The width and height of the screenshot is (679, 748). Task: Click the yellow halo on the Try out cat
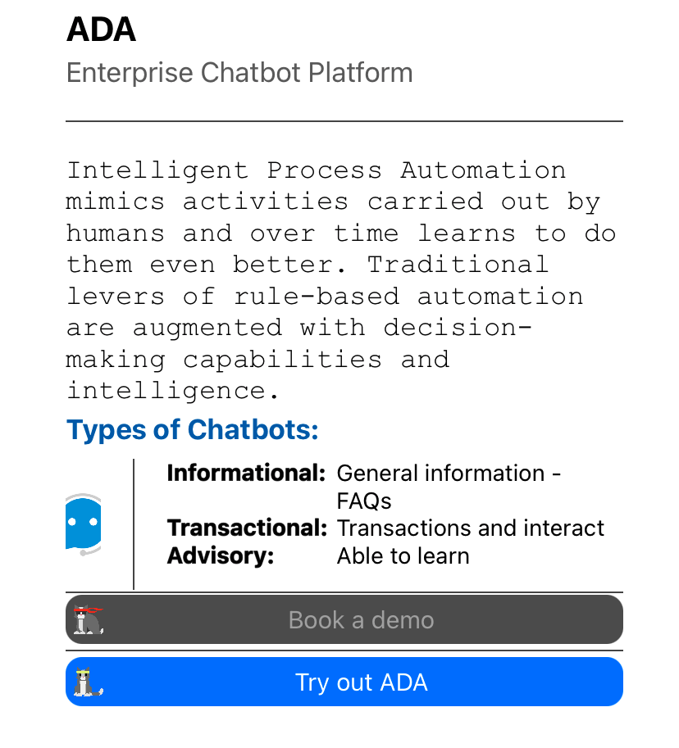coord(83,672)
